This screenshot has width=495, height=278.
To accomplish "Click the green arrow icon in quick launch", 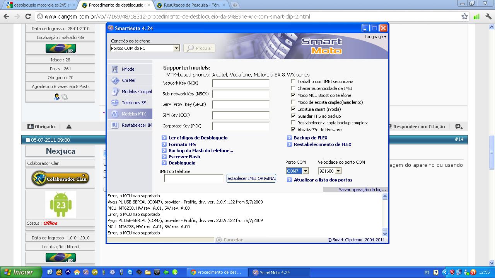I will 166,272.
